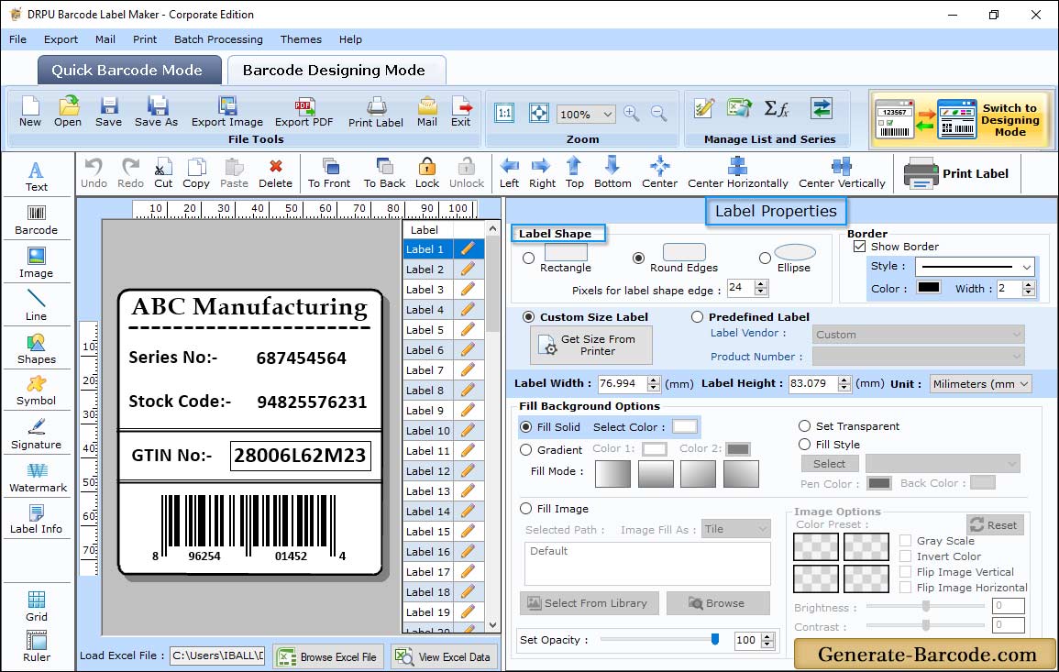The width and height of the screenshot is (1059, 672).
Task: Choose Fill Image background option
Action: [x=526, y=509]
